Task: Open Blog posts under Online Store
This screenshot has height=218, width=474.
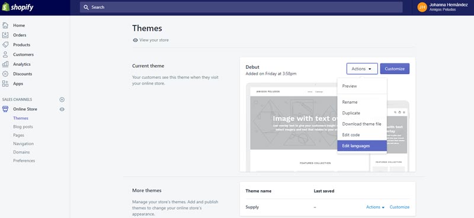Action: (x=23, y=127)
